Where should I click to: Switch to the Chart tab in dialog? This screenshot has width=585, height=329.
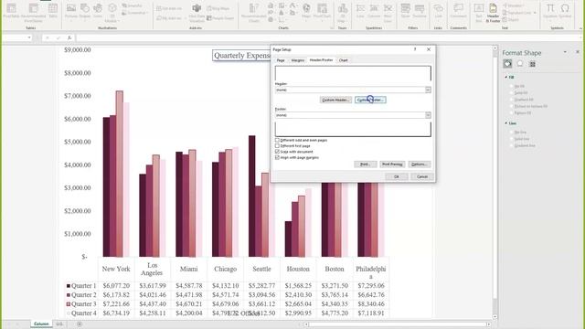344,60
